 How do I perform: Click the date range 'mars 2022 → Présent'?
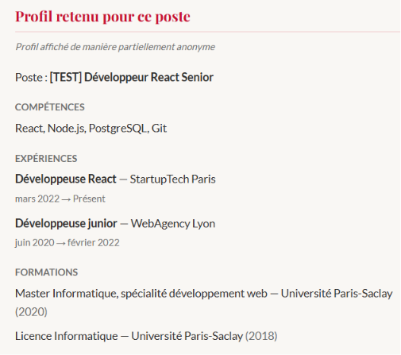(x=60, y=199)
